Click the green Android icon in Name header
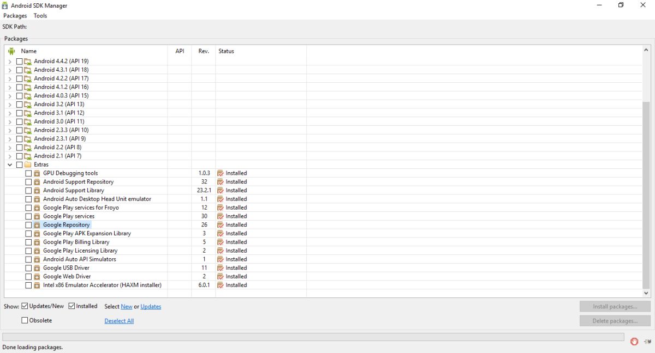Image resolution: width=655 pixels, height=353 pixels. (x=11, y=51)
